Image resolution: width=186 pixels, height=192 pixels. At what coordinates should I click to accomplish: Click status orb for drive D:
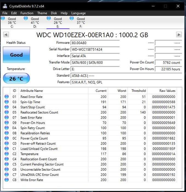pyautogui.click(x=26, y=18)
